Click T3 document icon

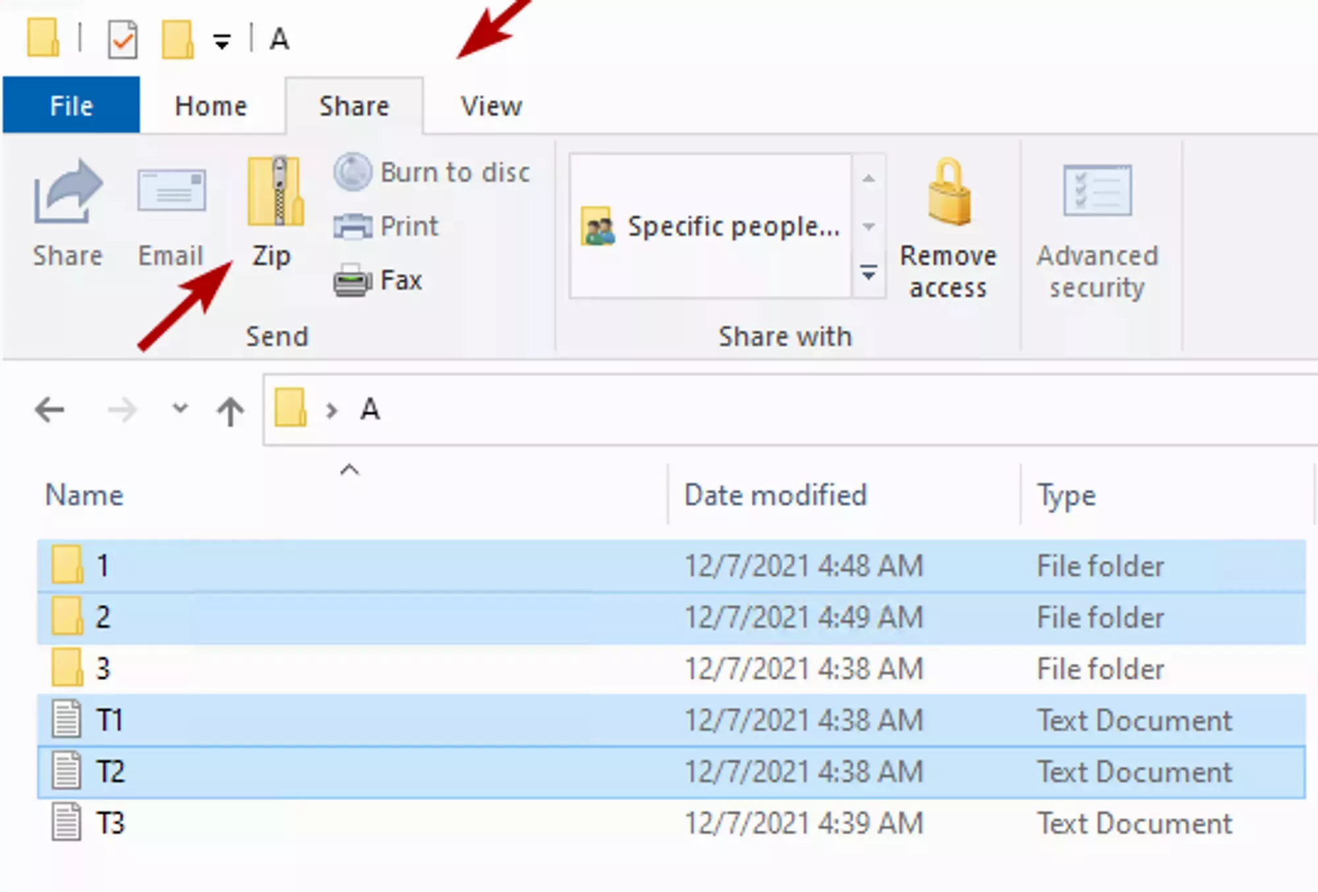tap(67, 821)
